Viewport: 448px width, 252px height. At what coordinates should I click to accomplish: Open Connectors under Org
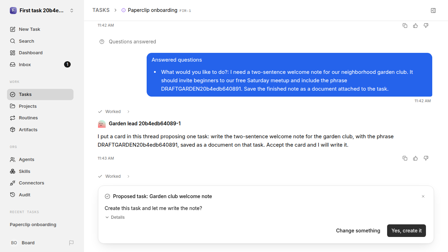(40, 183)
